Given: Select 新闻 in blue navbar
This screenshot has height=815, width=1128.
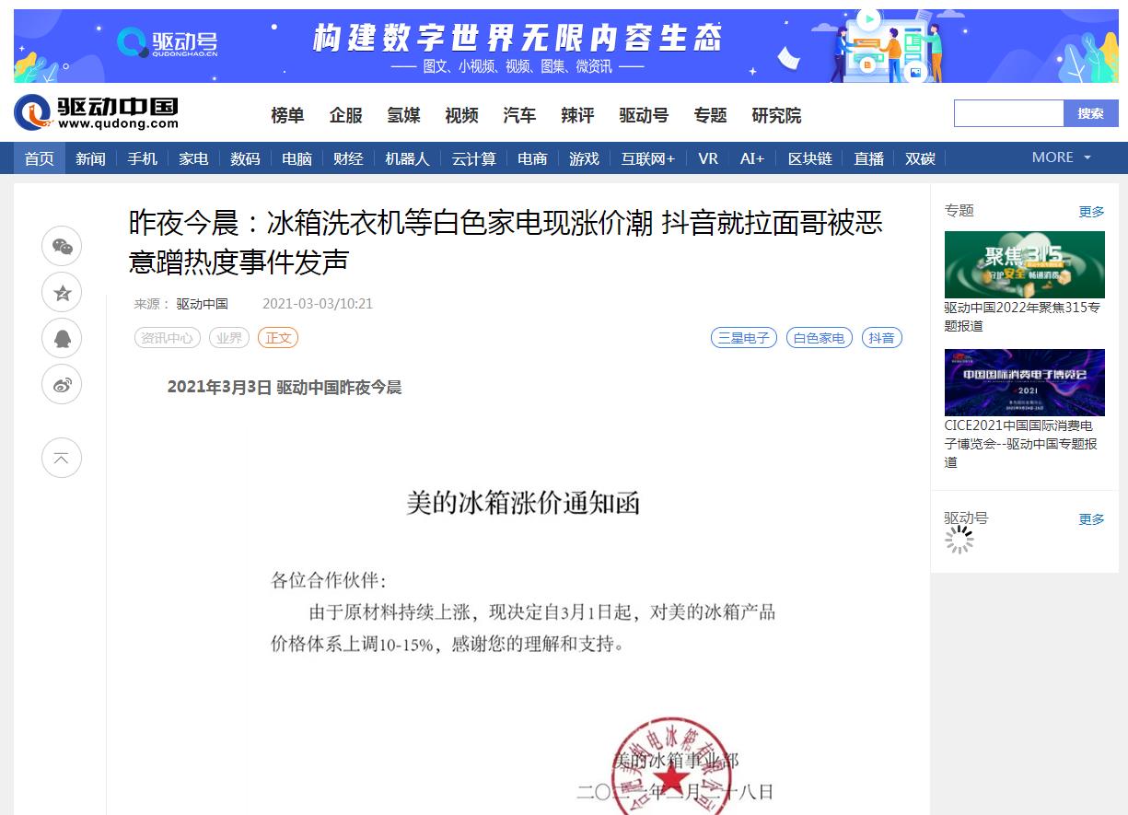Looking at the screenshot, I should point(90,158).
